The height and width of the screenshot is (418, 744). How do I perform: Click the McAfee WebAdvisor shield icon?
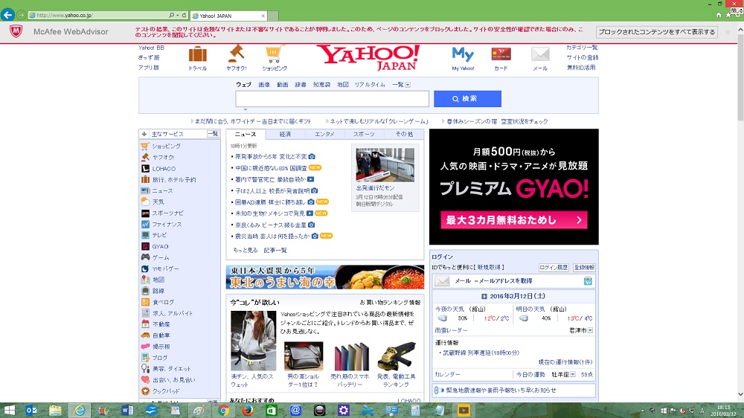point(16,32)
